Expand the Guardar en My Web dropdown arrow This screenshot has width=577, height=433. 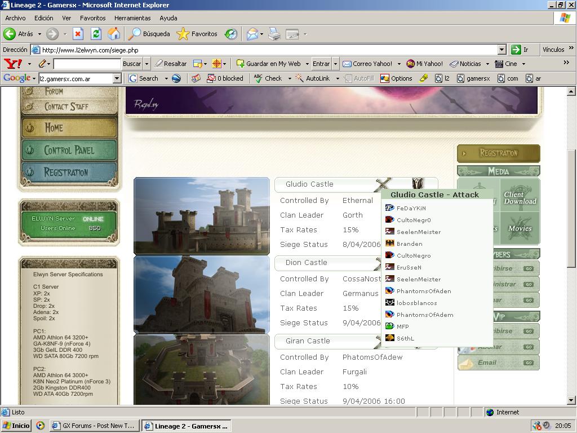coord(307,64)
